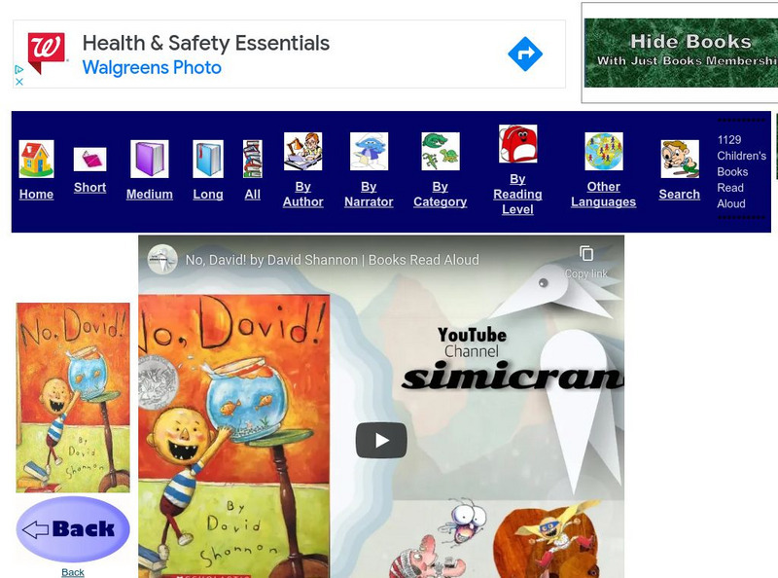This screenshot has height=578, width=778.
Task: Open the Short books menu link
Action: click(89, 187)
